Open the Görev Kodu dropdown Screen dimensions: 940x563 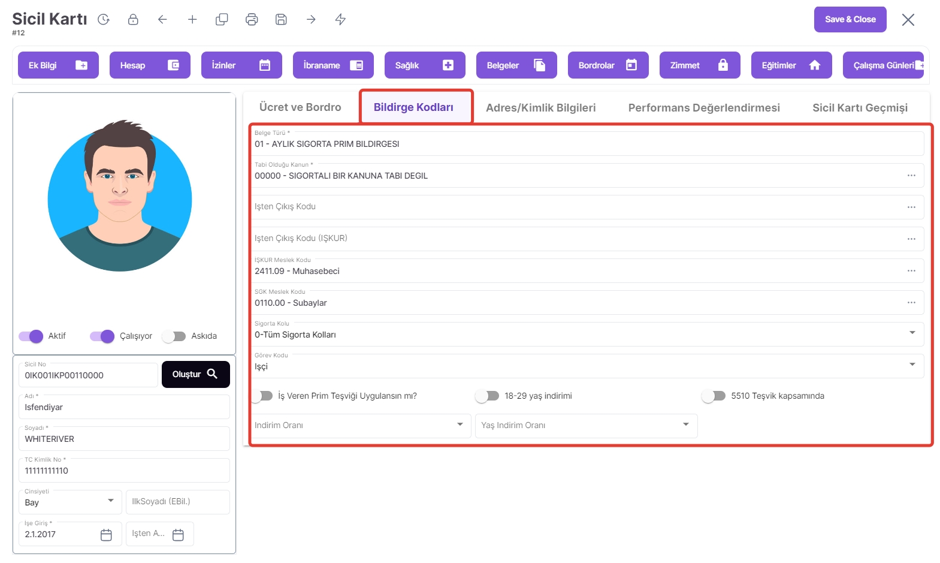coord(912,365)
